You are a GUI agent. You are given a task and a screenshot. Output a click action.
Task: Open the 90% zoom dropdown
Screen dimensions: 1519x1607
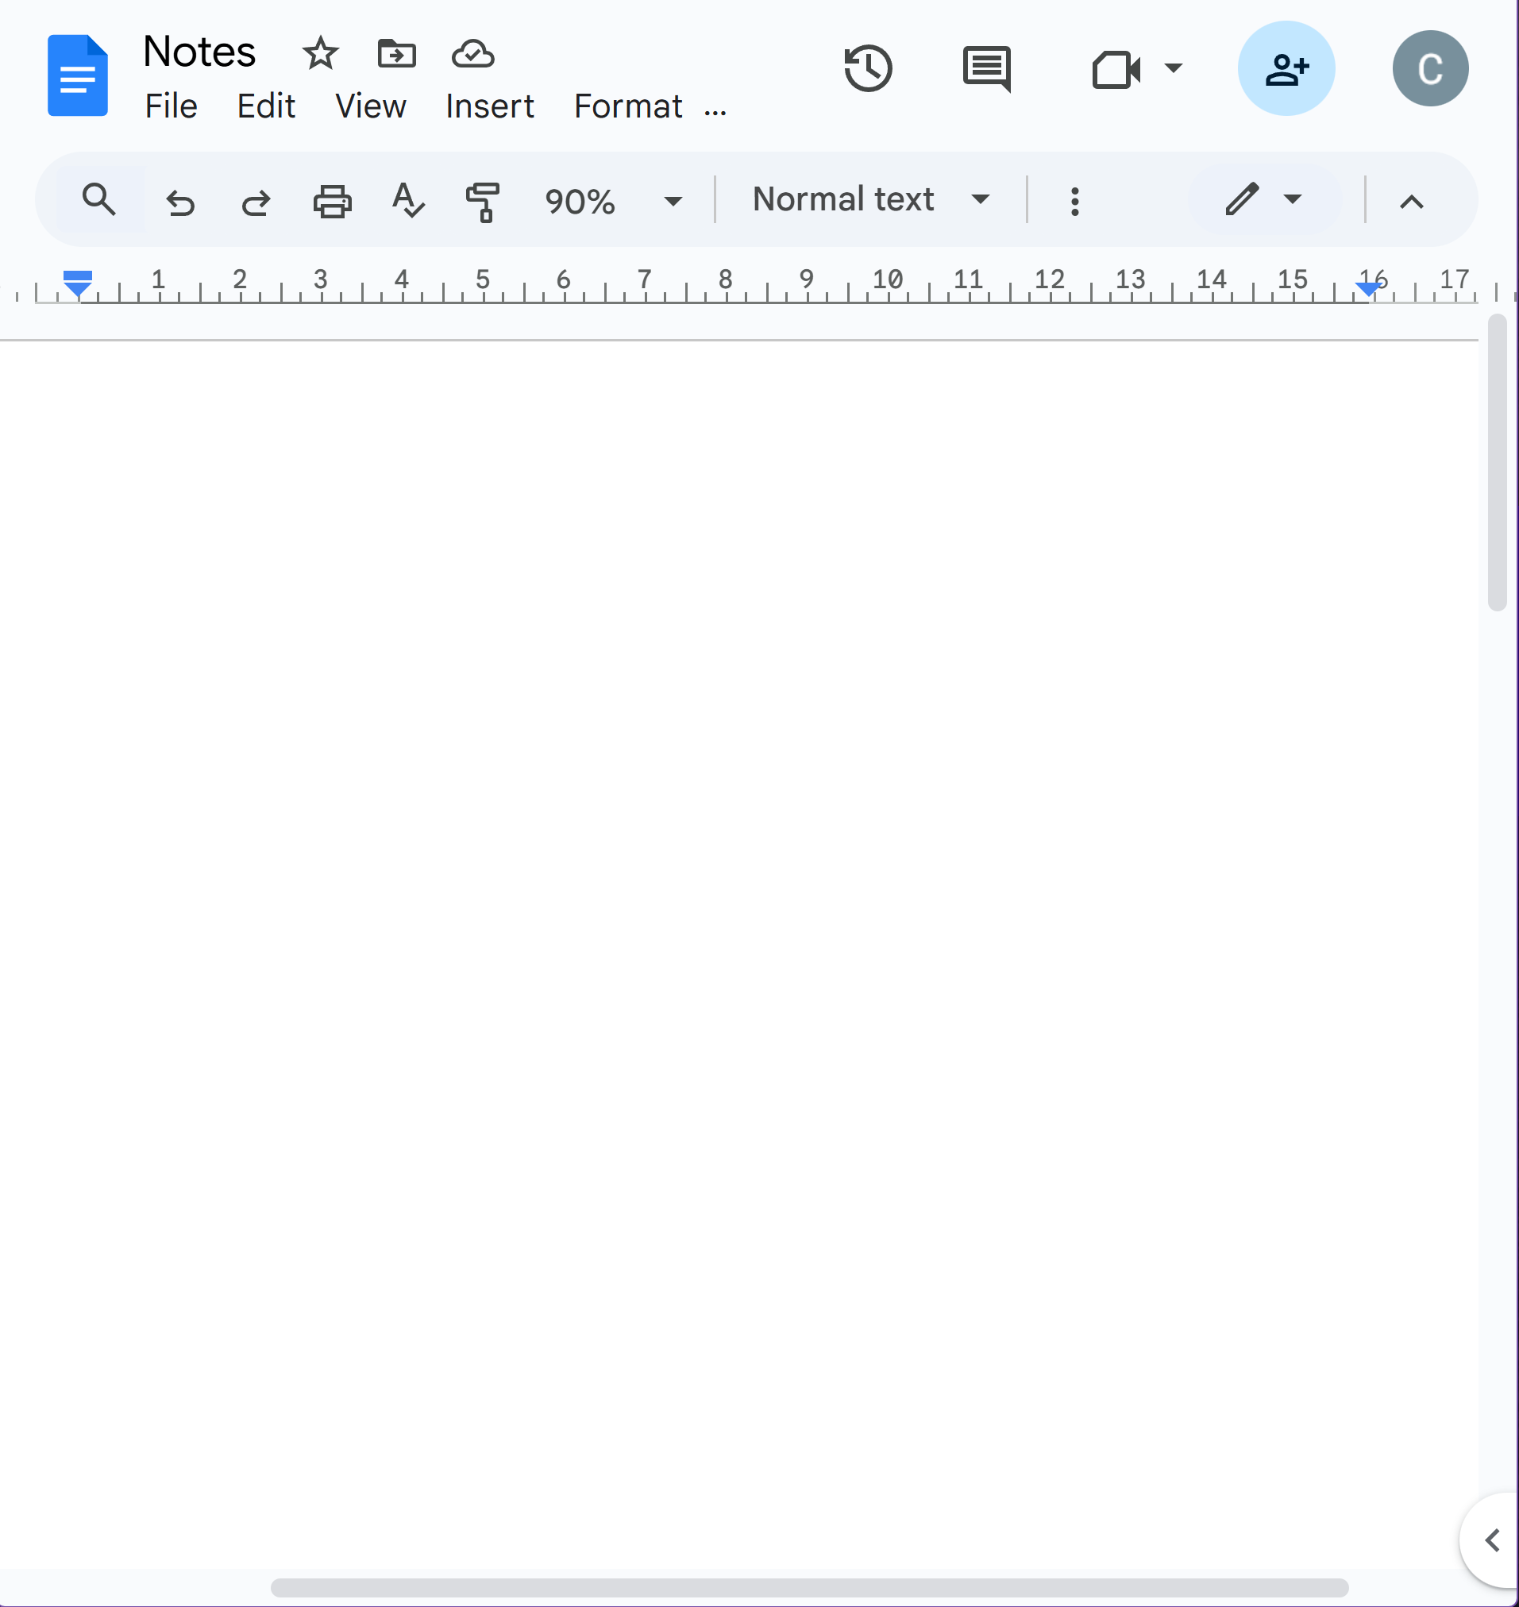[613, 201]
